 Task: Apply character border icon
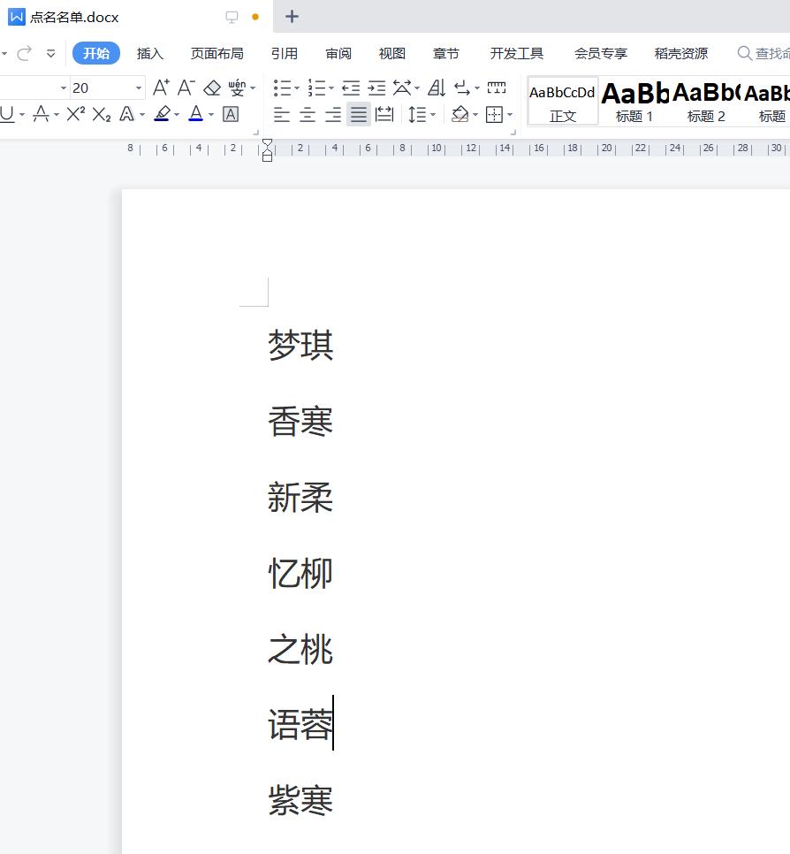coord(231,114)
